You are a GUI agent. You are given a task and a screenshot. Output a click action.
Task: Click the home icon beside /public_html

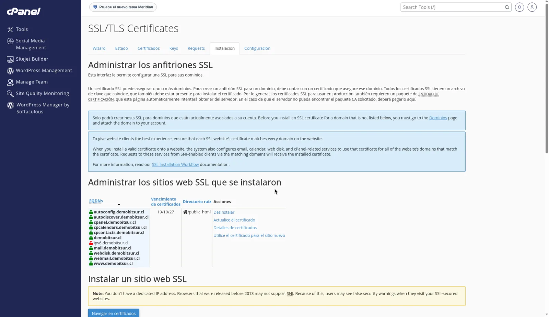tap(185, 212)
